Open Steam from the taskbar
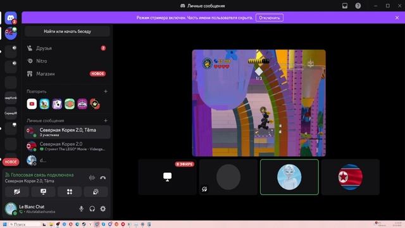 coord(84,224)
